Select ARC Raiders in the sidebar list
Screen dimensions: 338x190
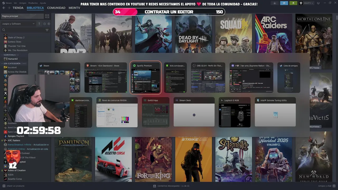(14, 140)
